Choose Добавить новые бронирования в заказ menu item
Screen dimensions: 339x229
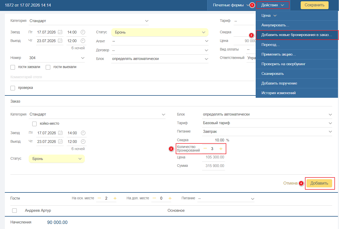[x=297, y=35]
